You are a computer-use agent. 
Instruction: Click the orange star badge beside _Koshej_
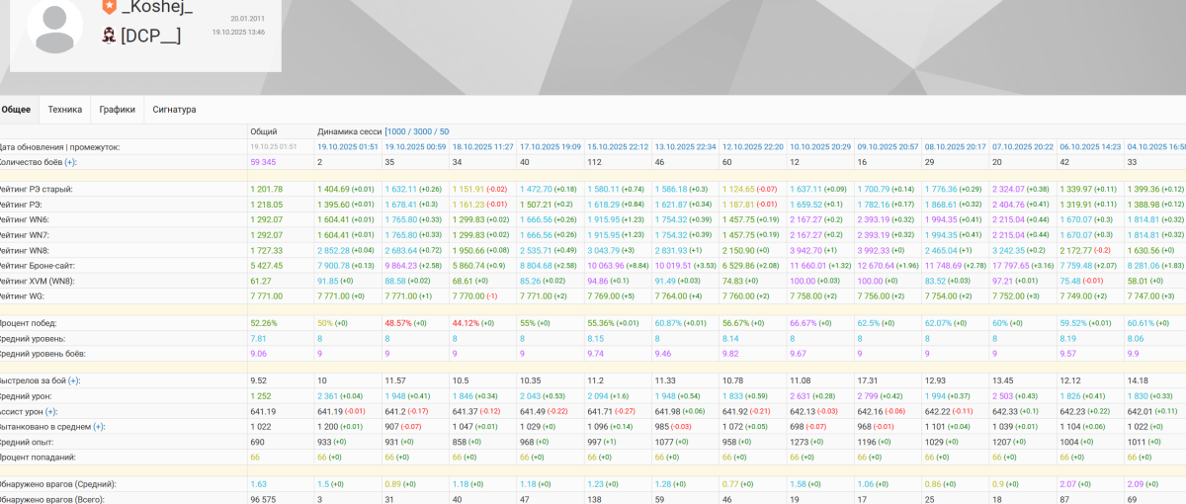tap(109, 7)
